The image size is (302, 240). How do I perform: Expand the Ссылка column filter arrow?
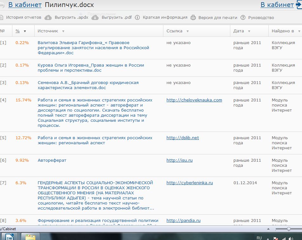(x=187, y=31)
